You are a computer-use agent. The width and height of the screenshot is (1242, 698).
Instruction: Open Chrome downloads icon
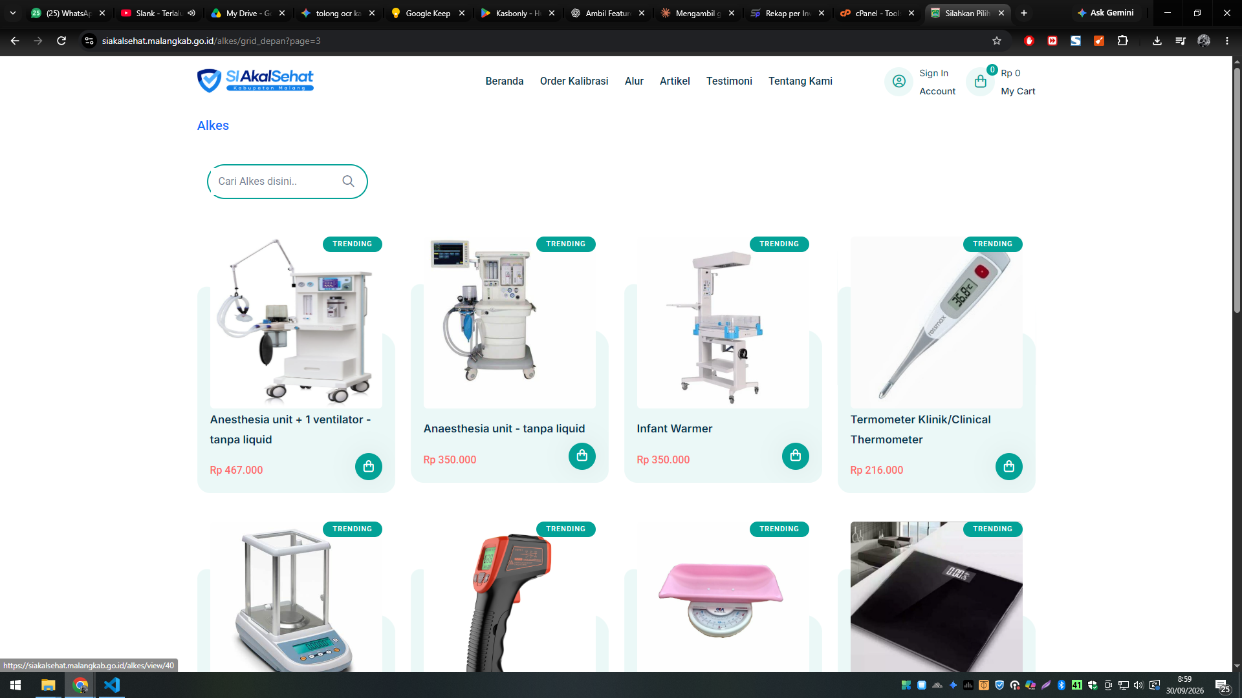pos(1157,41)
